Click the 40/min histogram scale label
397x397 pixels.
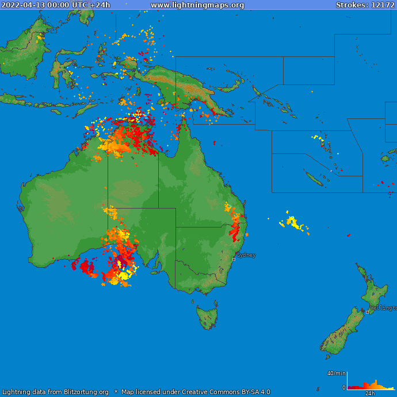tap(337, 373)
